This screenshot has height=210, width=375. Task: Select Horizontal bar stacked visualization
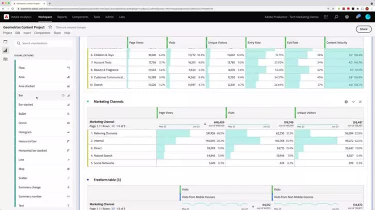43,151
